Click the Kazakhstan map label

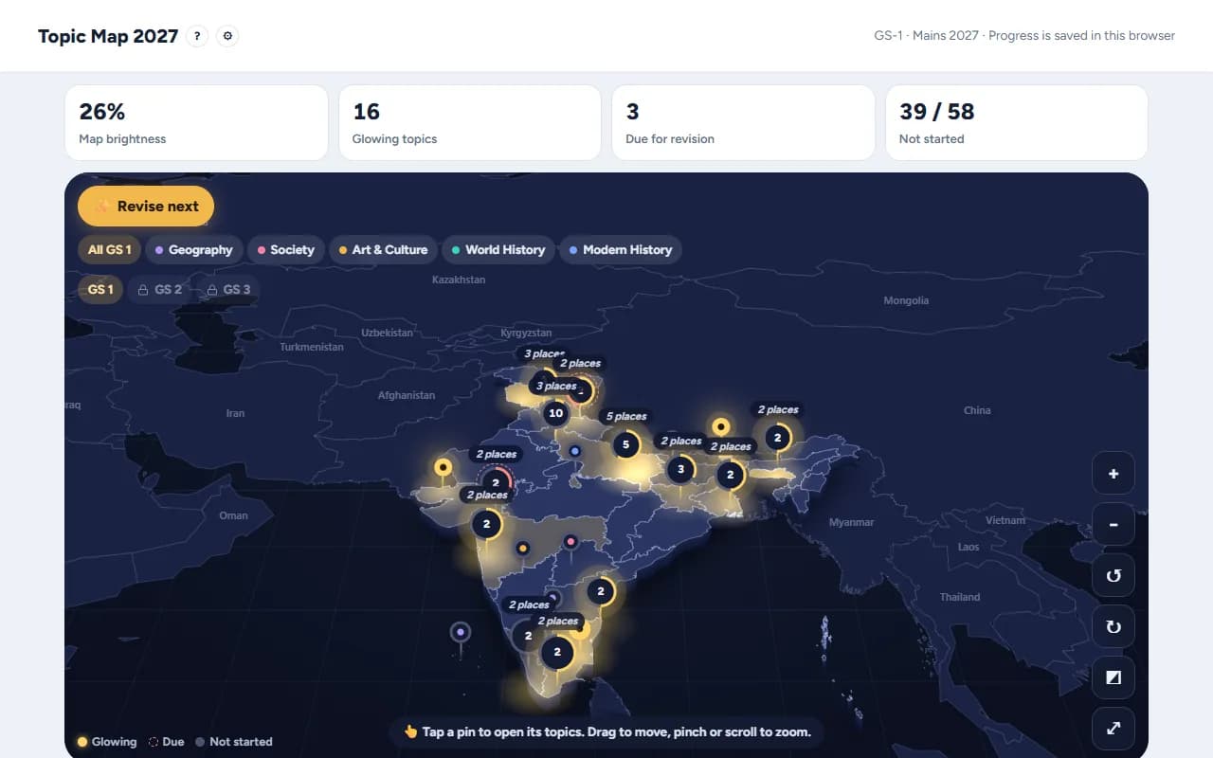click(x=459, y=280)
